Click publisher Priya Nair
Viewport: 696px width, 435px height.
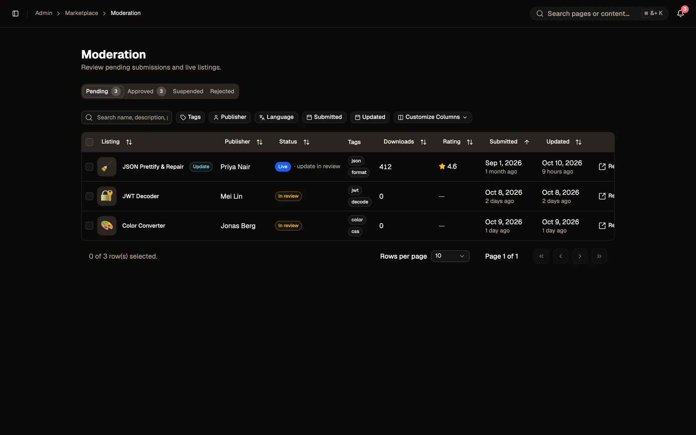click(235, 167)
